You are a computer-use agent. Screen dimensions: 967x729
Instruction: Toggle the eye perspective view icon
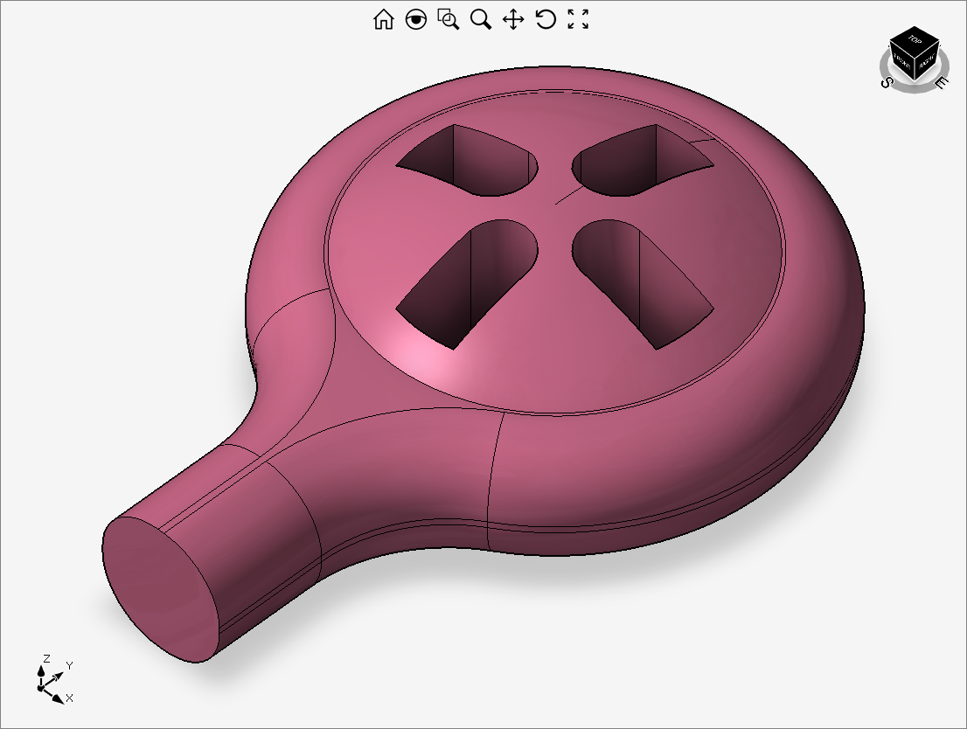[x=416, y=19]
